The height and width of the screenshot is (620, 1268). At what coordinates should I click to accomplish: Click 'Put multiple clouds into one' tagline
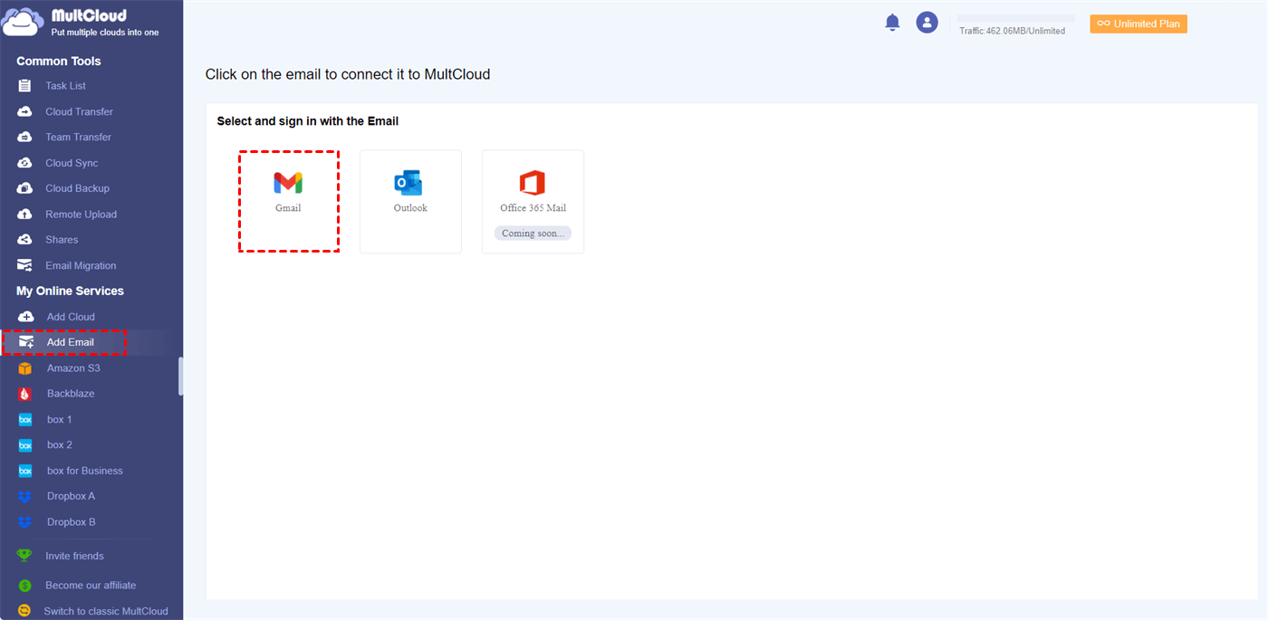[105, 33]
